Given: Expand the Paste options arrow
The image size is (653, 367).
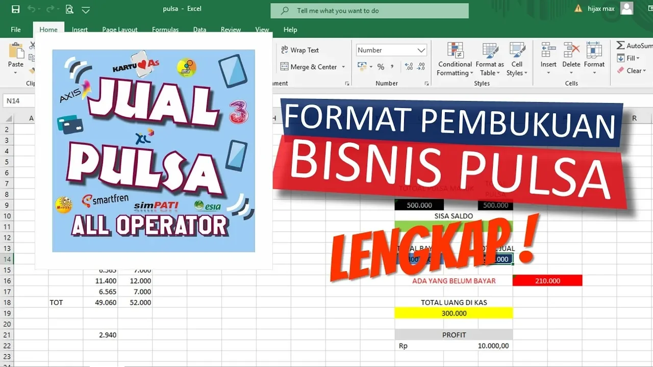Looking at the screenshot, I should point(16,73).
